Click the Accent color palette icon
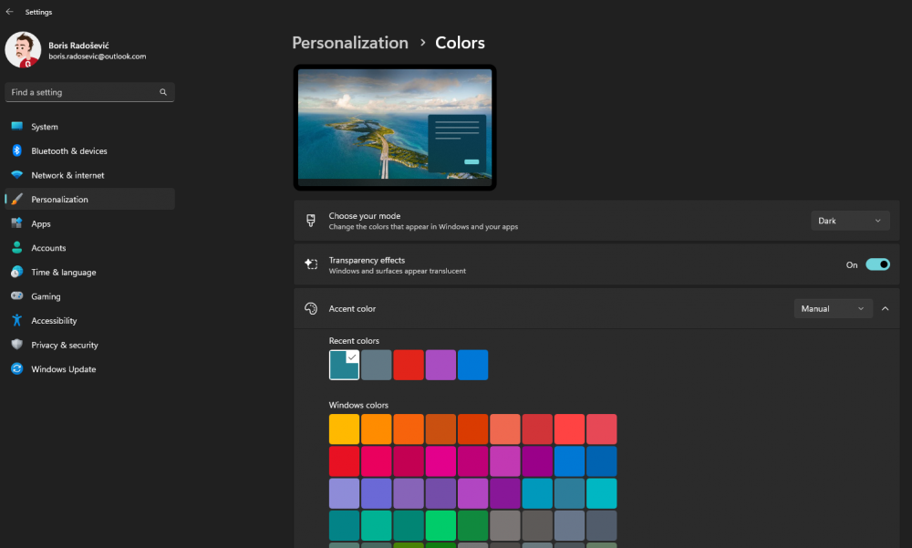The width and height of the screenshot is (912, 548). point(311,309)
